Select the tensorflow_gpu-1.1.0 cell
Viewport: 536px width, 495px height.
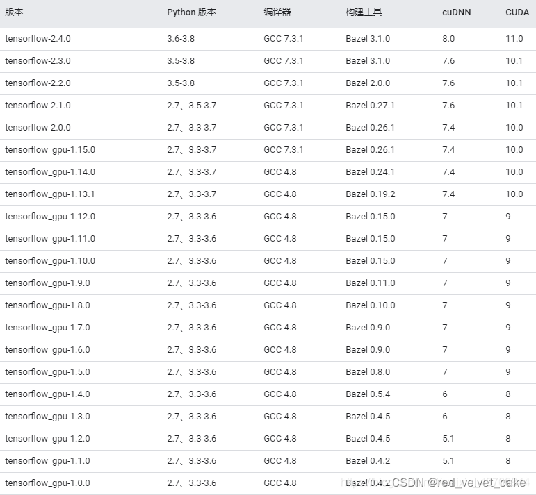pyautogui.click(x=47, y=460)
